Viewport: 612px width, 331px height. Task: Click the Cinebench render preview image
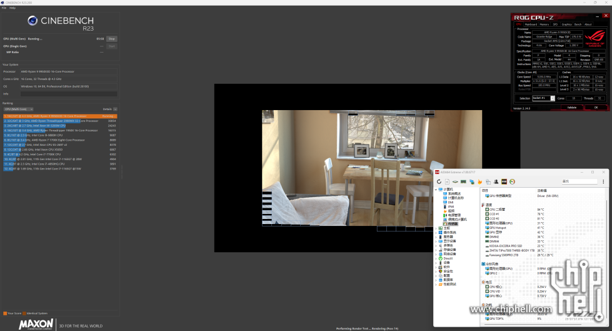[371, 168]
